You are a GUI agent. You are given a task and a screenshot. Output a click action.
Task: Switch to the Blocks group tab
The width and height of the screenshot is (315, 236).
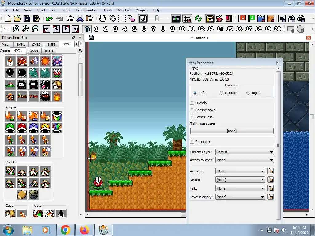tap(33, 51)
